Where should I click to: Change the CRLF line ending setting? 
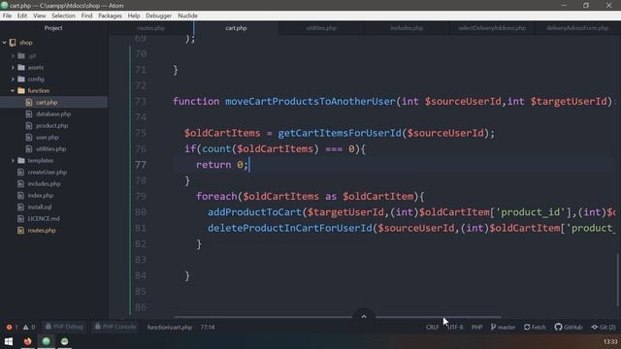432,328
